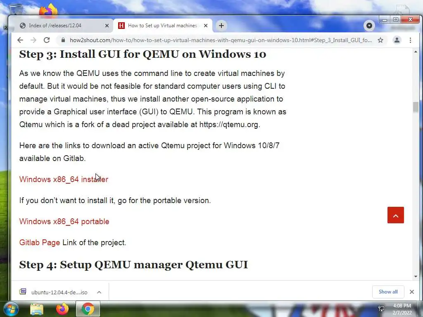This screenshot has width=423, height=317.
Task: Click the red back-to-top arrow button
Action: (395, 215)
